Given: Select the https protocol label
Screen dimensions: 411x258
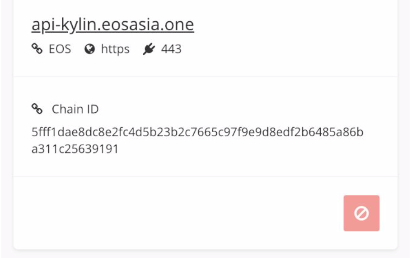Looking at the screenshot, I should pos(115,49).
